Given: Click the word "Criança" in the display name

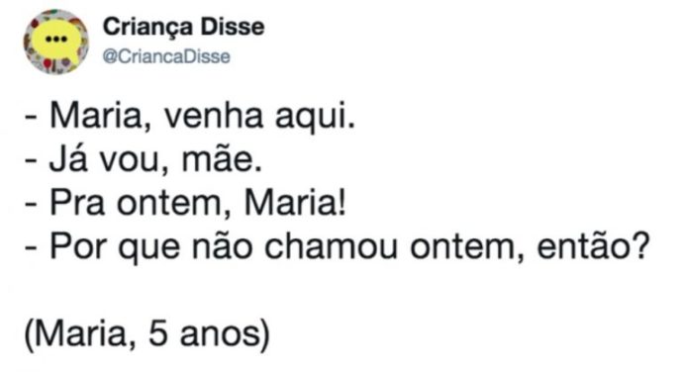Looking at the screenshot, I should 148,28.
